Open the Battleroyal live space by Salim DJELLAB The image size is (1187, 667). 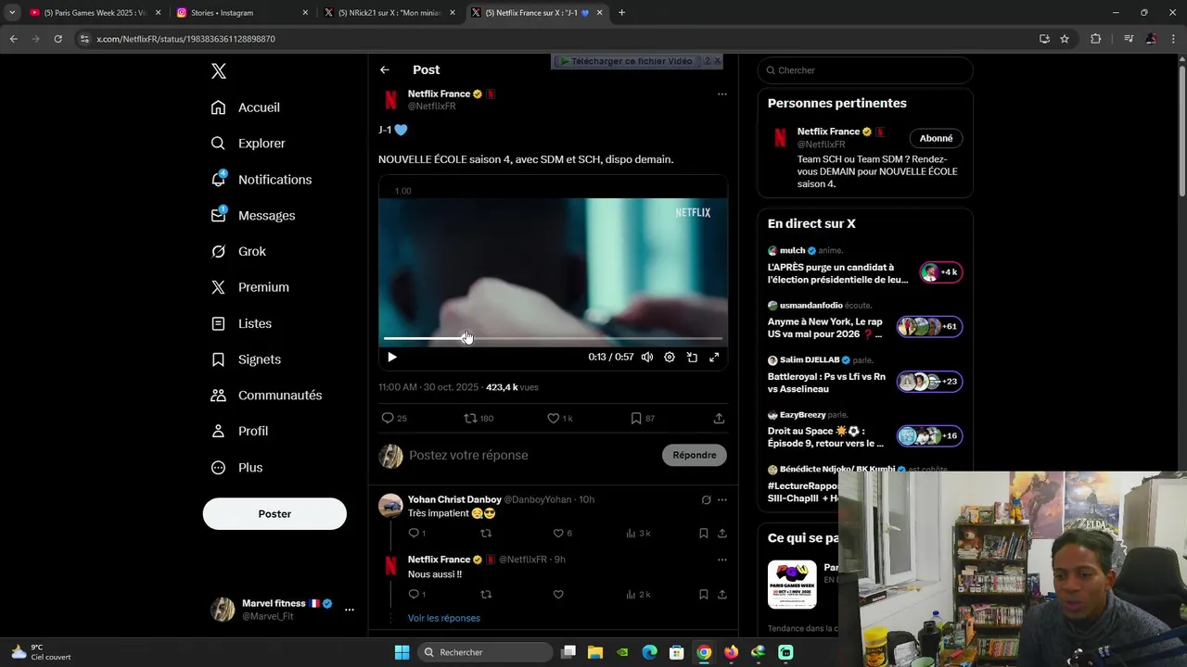click(x=865, y=376)
